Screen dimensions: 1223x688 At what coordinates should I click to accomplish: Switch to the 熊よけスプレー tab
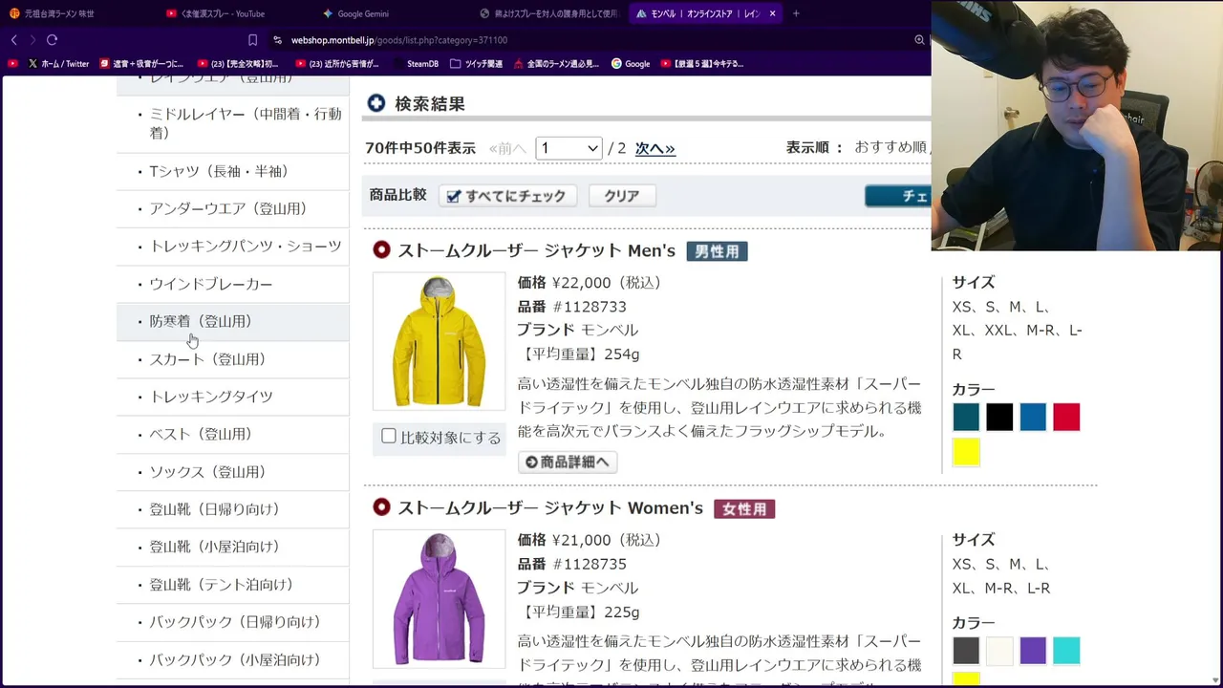tap(549, 13)
